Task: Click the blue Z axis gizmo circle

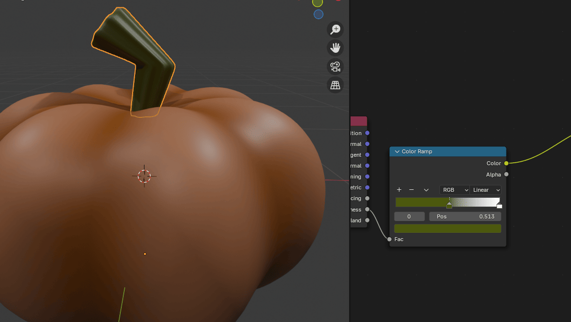Action: tap(319, 14)
